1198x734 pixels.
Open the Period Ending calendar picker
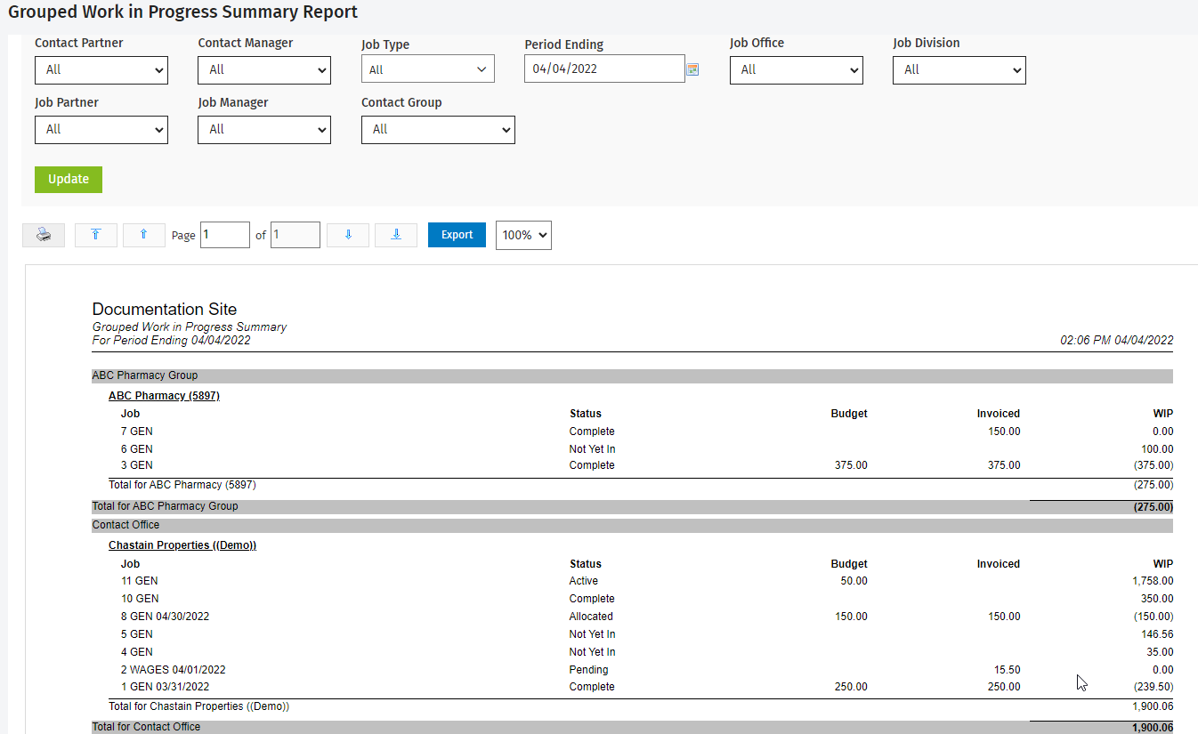pos(693,69)
